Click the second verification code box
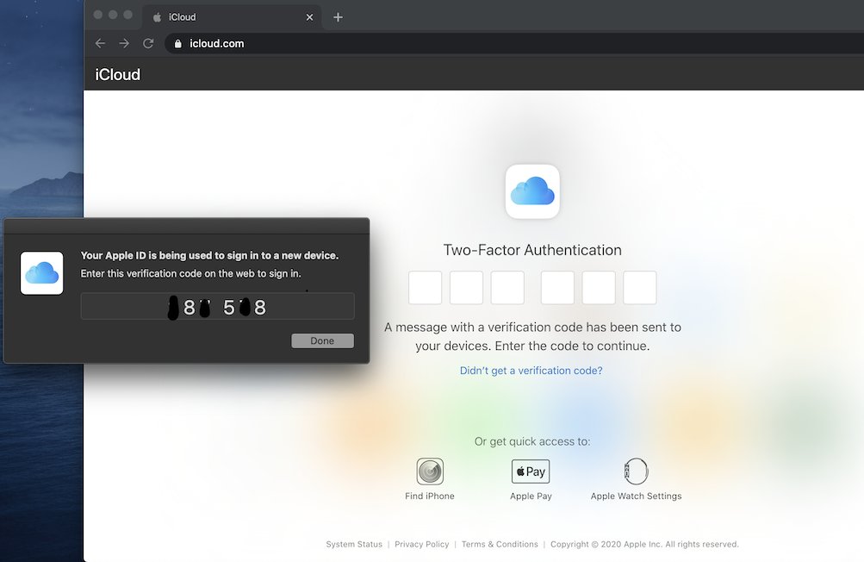Viewport: 864px width, 562px height. click(x=466, y=287)
